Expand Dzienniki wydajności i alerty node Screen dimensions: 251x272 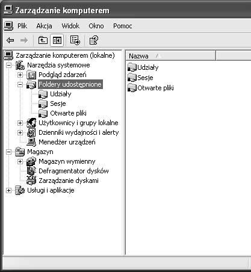pyautogui.click(x=20, y=132)
